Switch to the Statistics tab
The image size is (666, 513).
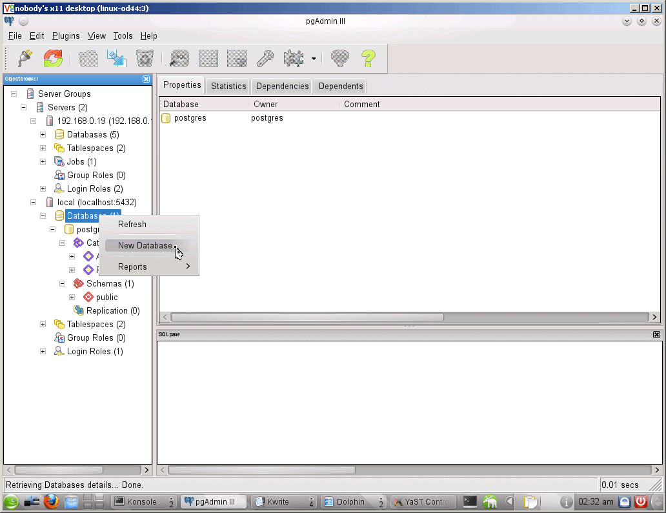coord(228,86)
